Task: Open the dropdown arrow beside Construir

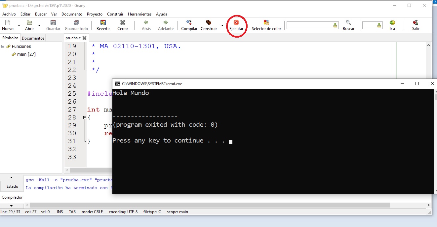Action: 222,25
